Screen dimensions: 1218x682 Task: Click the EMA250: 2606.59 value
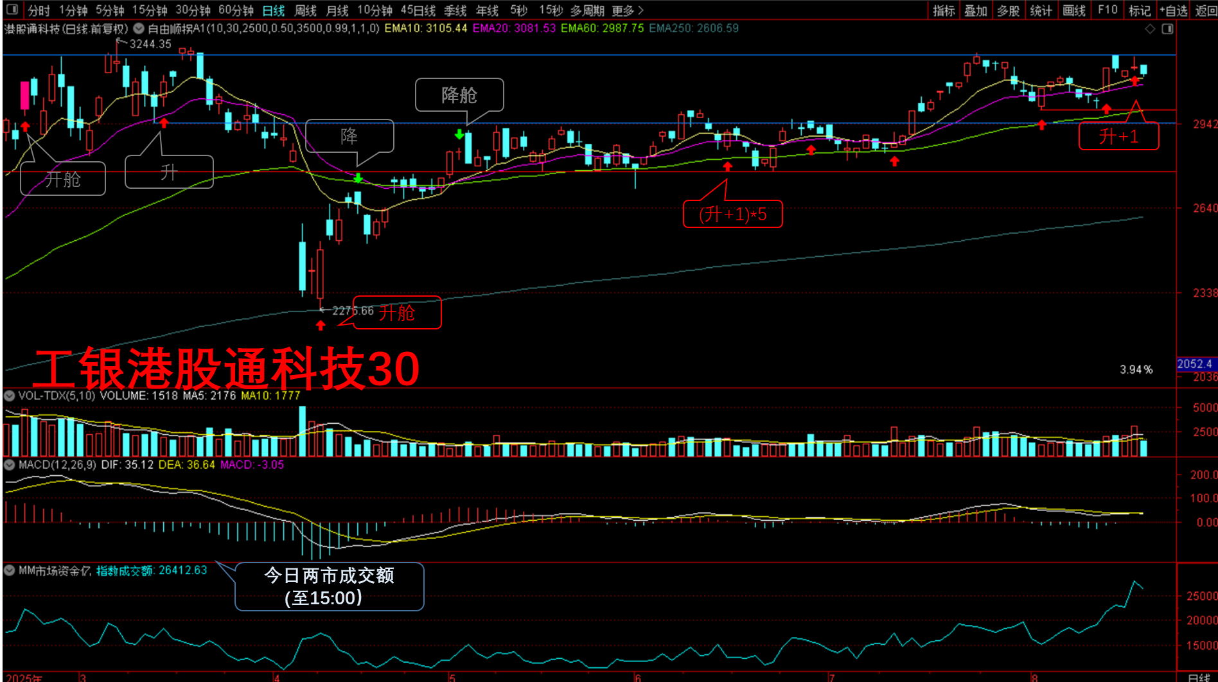click(694, 28)
